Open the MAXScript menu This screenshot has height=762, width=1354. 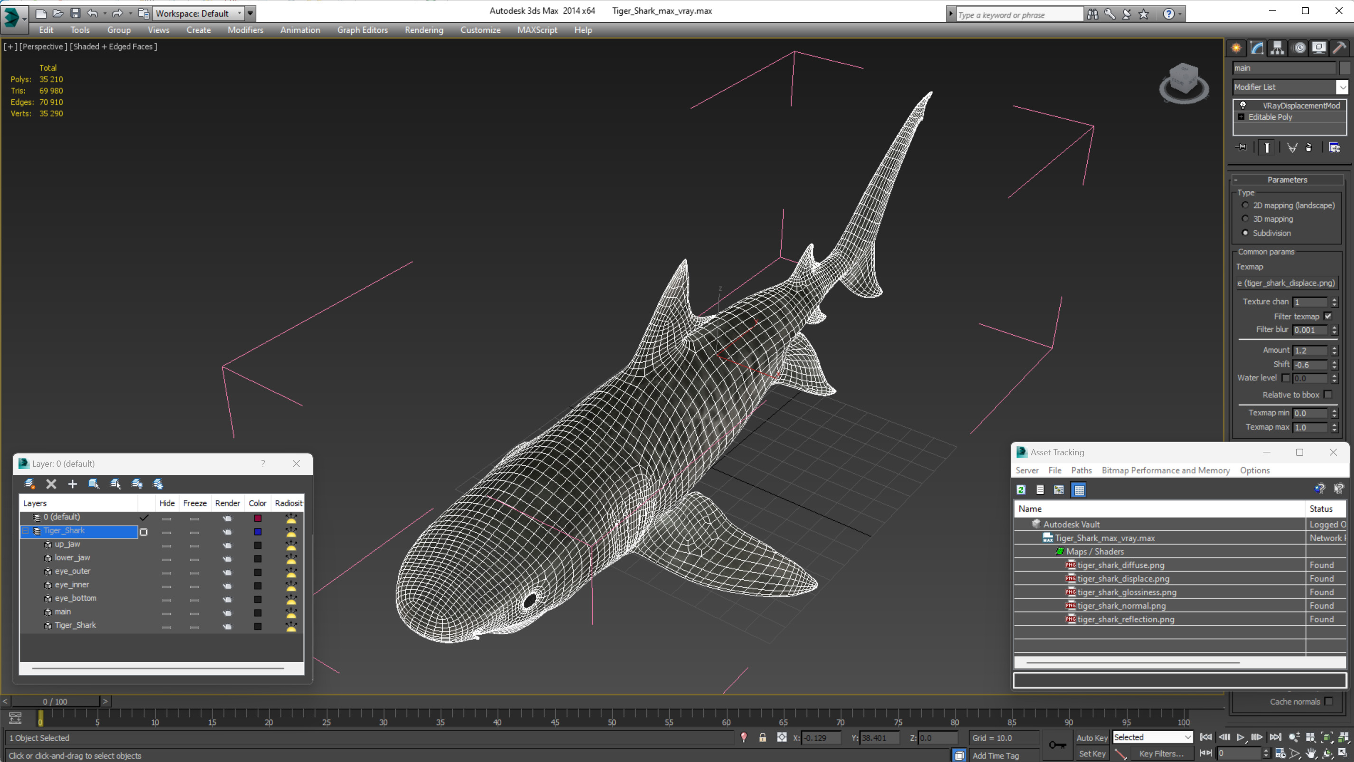pos(537,30)
